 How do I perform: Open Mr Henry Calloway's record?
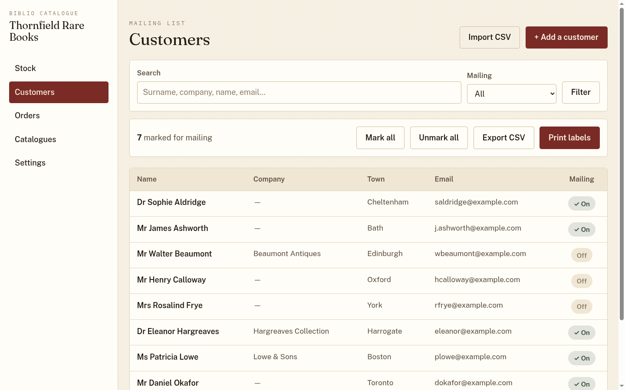pyautogui.click(x=171, y=280)
